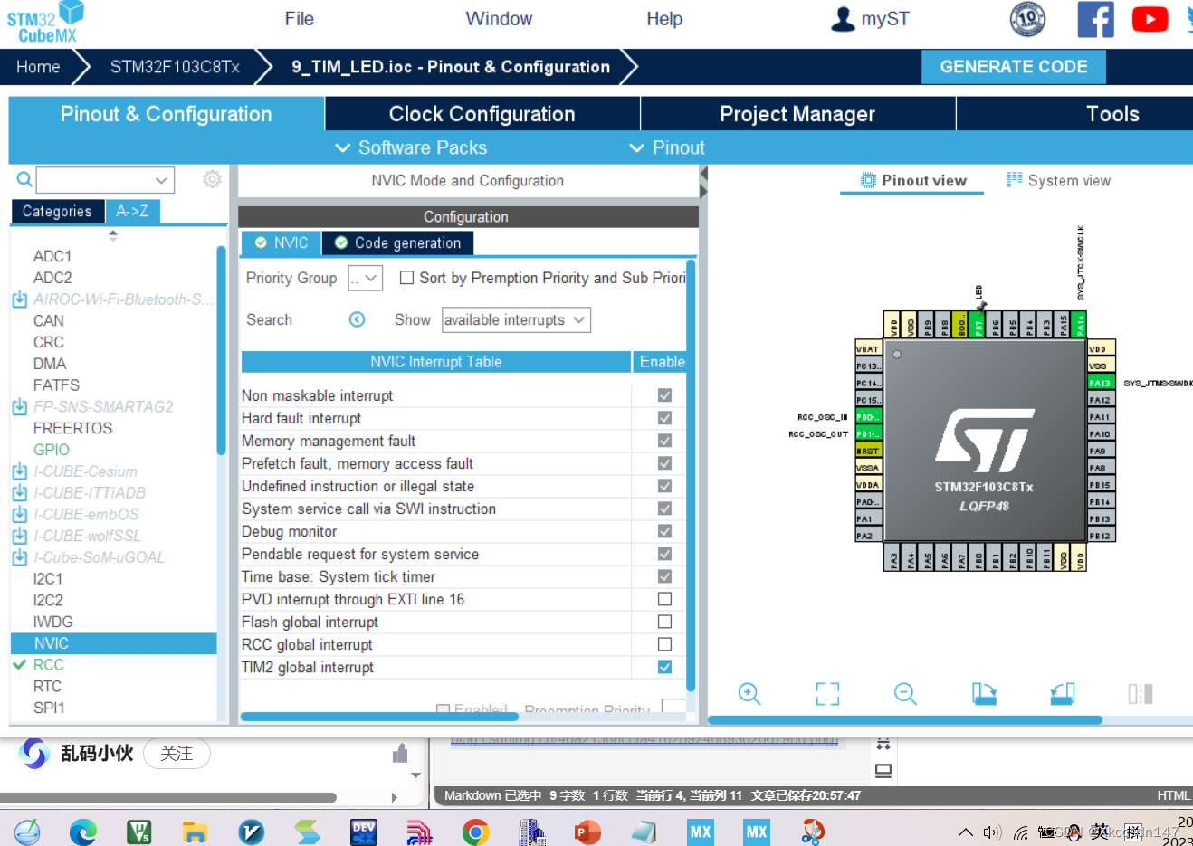Screen dimensions: 1193x846
Task: Open the Priority Group dropdown
Action: point(366,278)
